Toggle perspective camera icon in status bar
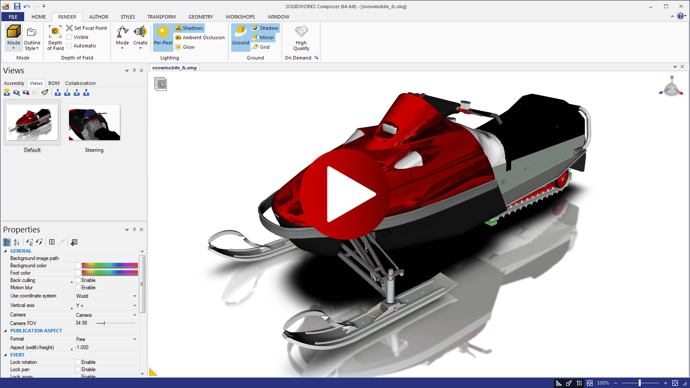 click(569, 383)
